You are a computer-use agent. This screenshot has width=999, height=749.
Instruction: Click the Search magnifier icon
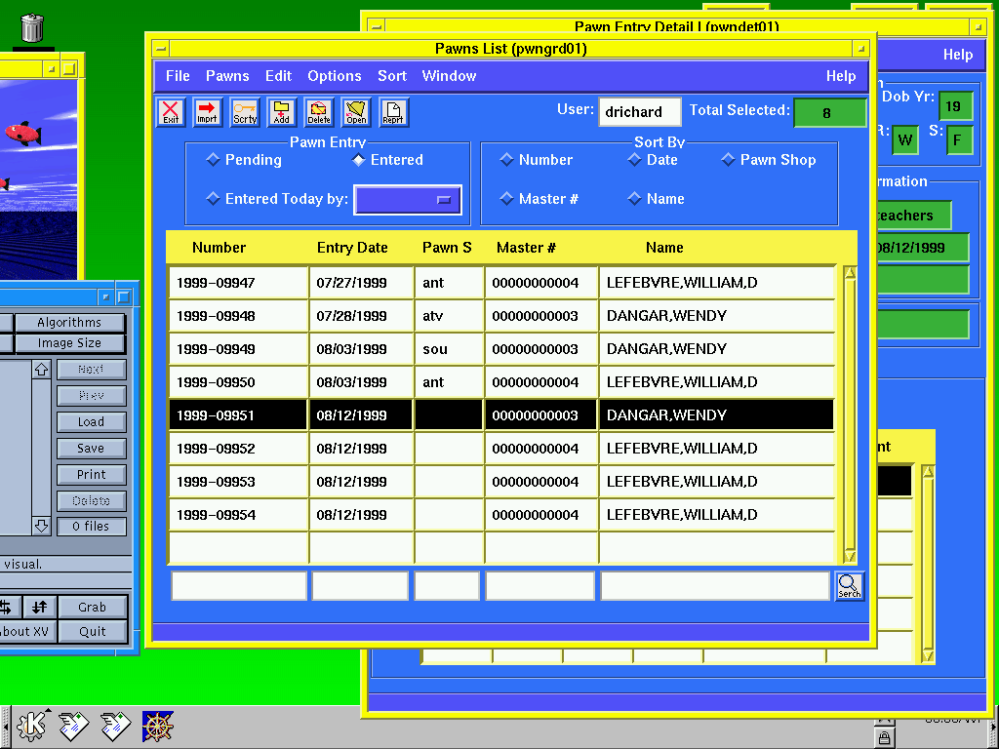pos(849,585)
